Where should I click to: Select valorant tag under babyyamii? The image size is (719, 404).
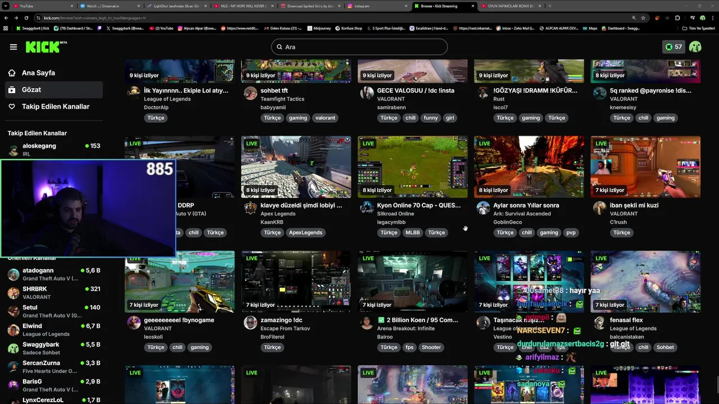tap(325, 118)
